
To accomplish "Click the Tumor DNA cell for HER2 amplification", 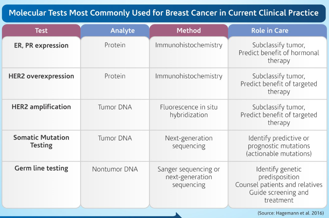I will tap(115, 107).
